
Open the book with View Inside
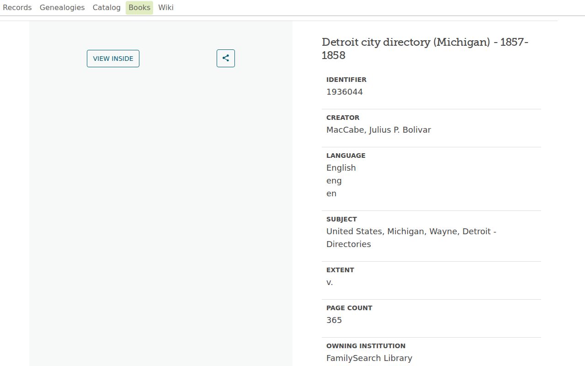[x=113, y=59]
